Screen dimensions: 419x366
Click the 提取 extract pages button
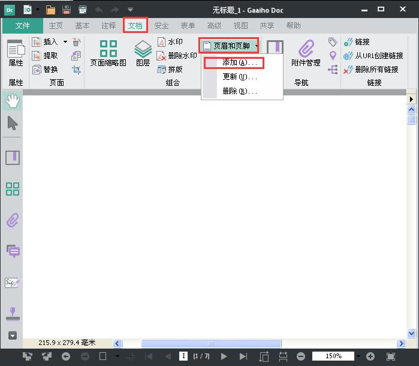[44, 56]
